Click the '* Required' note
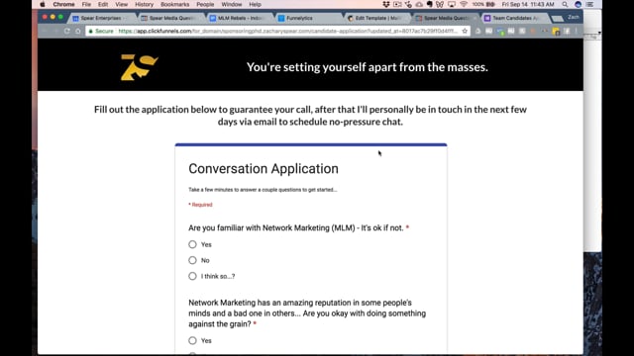Image resolution: width=634 pixels, height=356 pixels. [x=200, y=205]
